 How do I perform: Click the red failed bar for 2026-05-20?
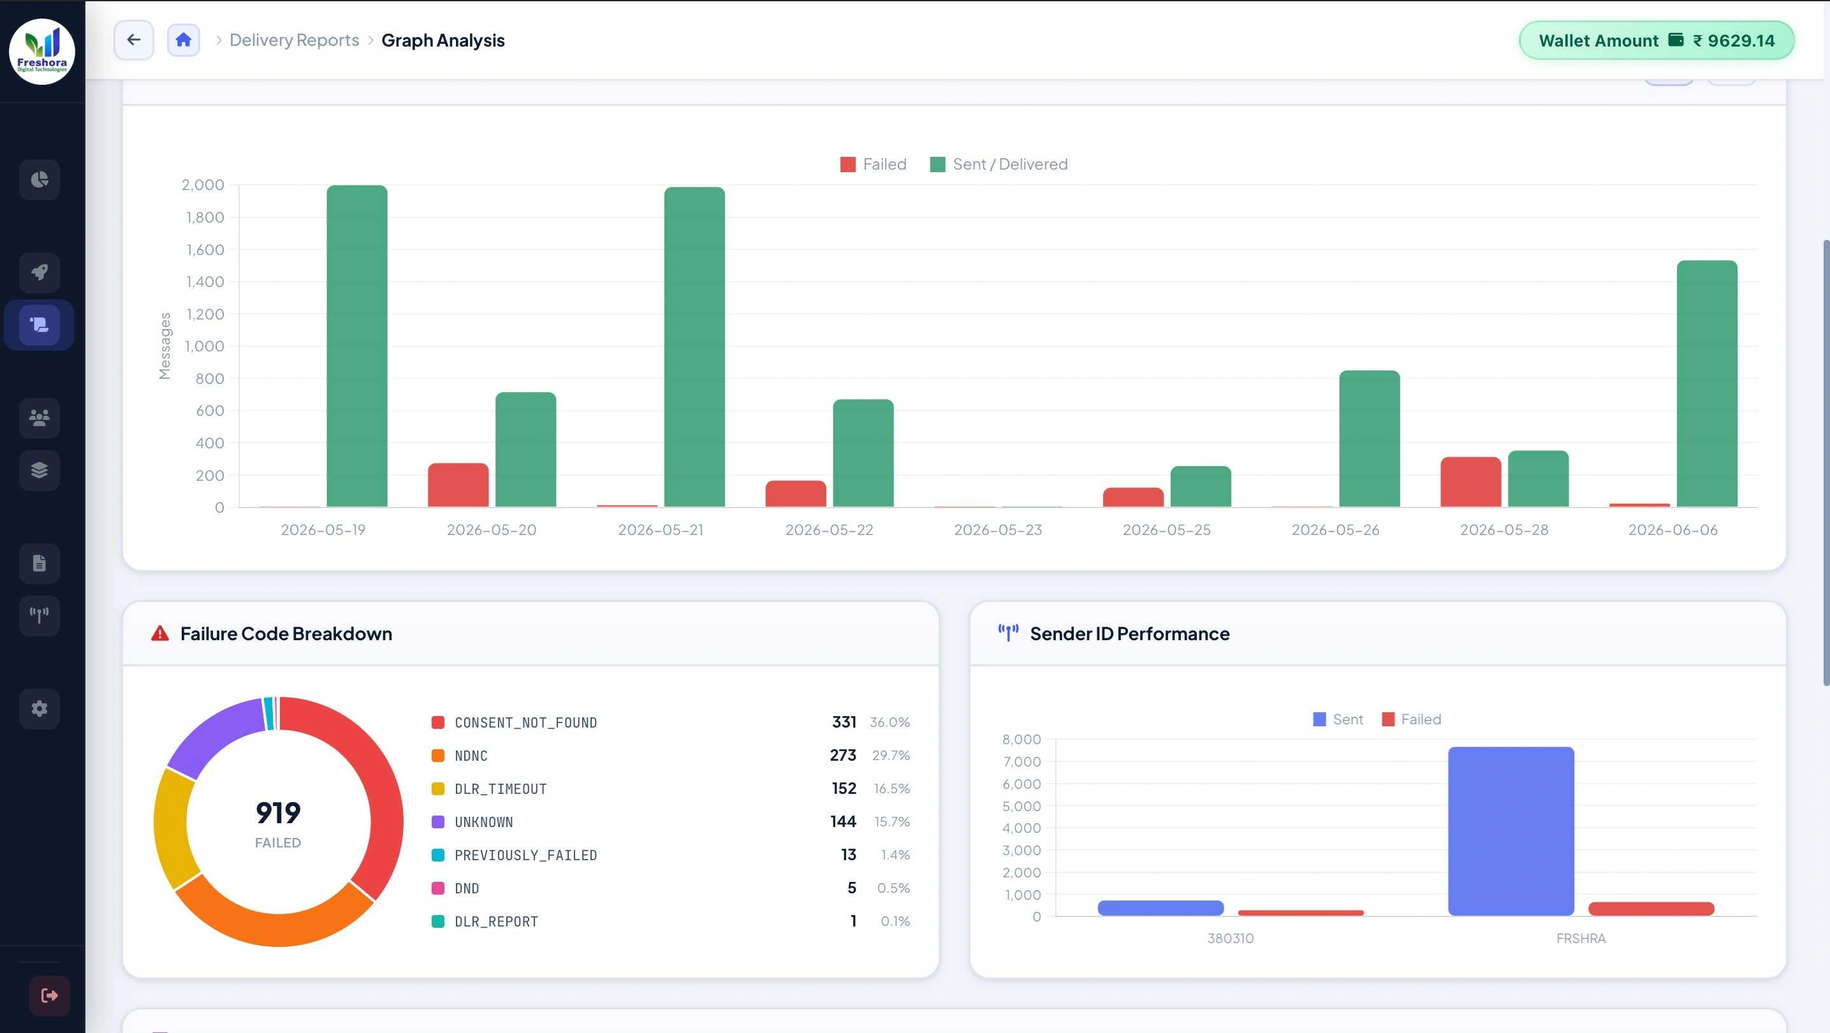tap(458, 485)
